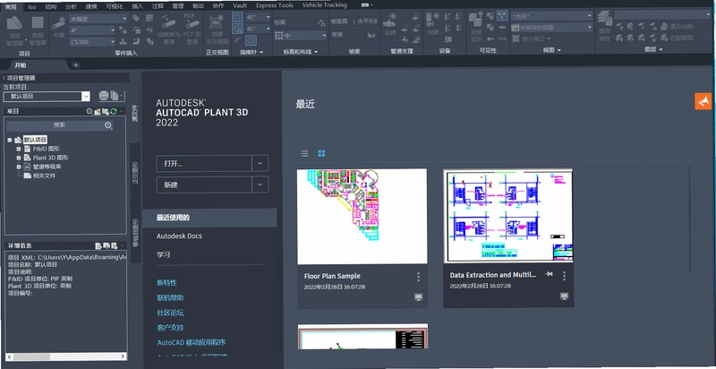Open the 未指定 dropdown in 零件插入
The height and width of the screenshot is (369, 716).
coord(98,18)
